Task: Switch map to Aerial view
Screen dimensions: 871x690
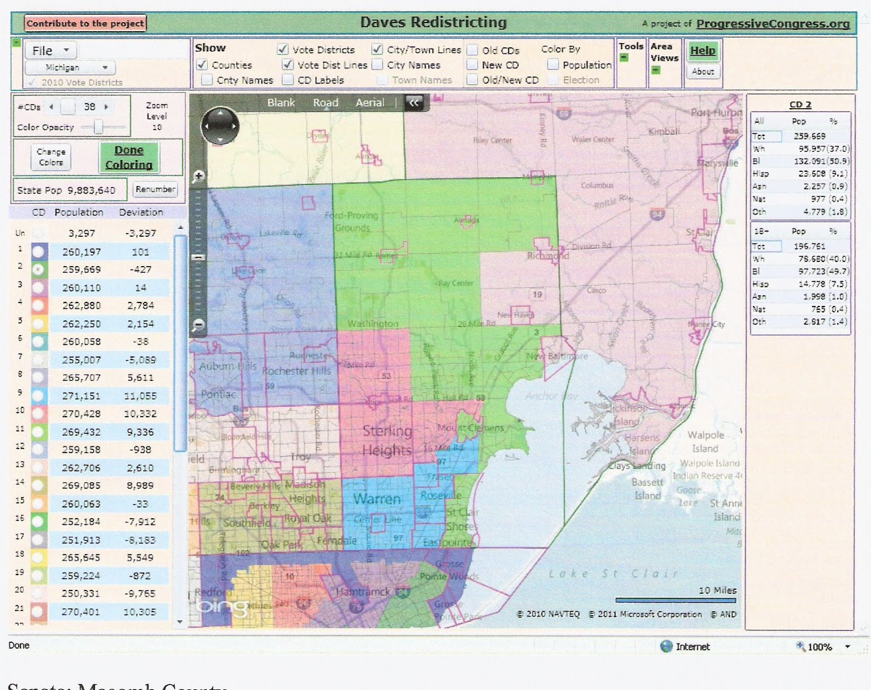Action: [x=369, y=102]
